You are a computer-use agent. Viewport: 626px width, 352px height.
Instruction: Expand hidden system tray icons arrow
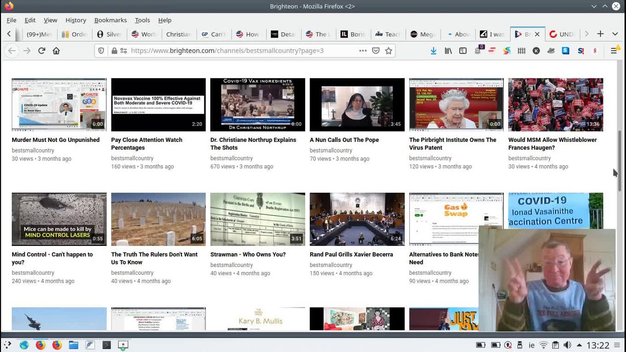580,345
